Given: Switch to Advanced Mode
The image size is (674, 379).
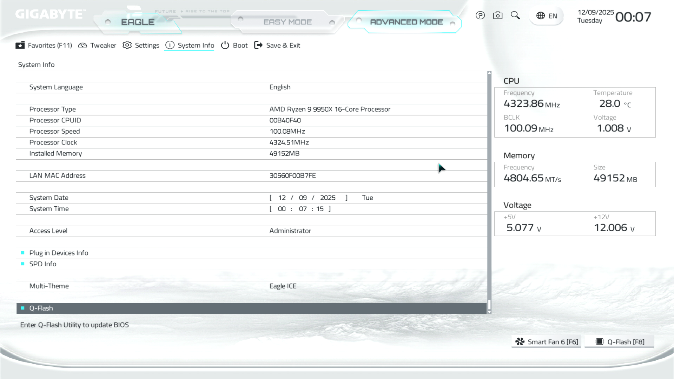Looking at the screenshot, I should (406, 22).
